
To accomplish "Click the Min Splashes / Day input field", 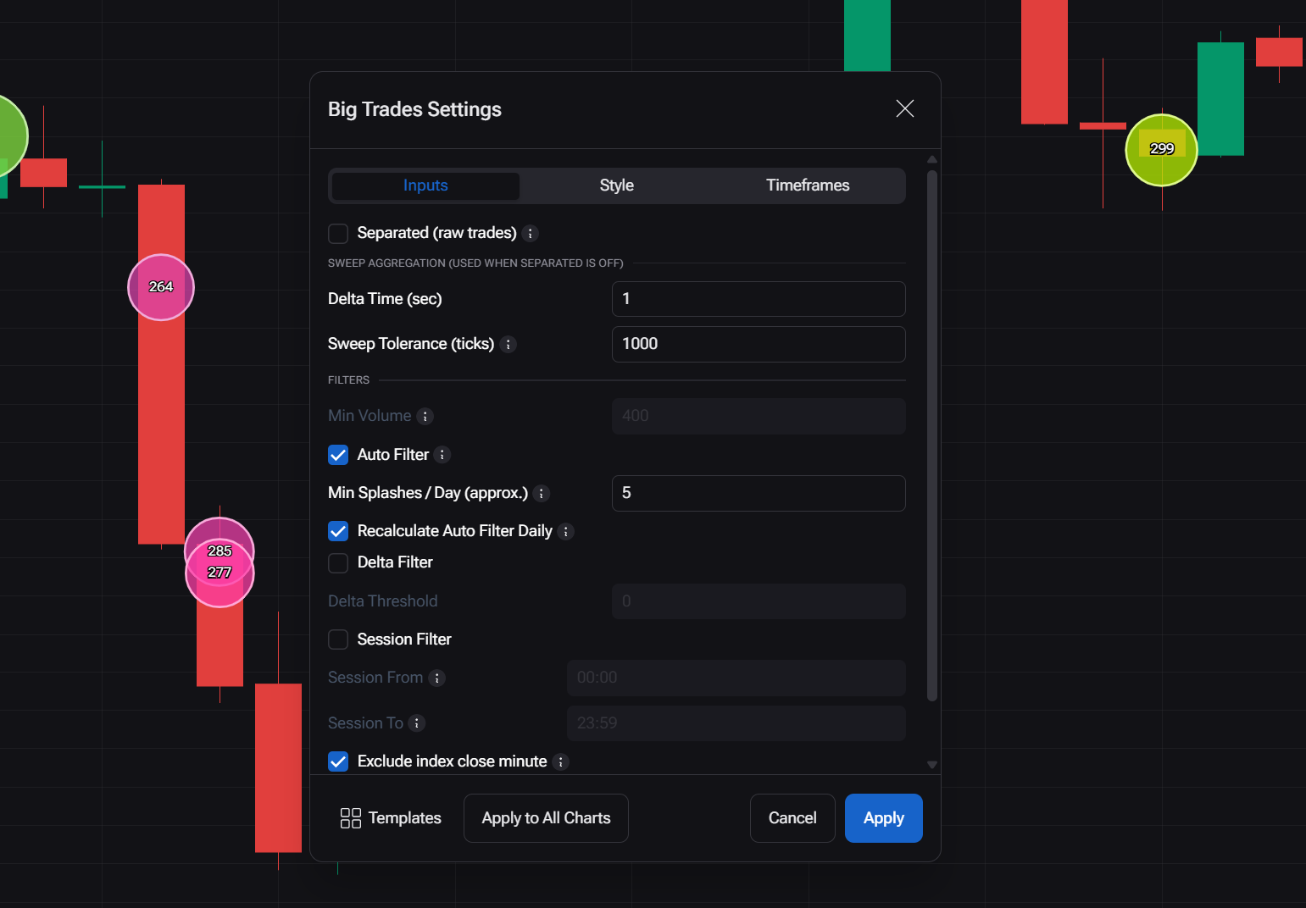I will (759, 493).
